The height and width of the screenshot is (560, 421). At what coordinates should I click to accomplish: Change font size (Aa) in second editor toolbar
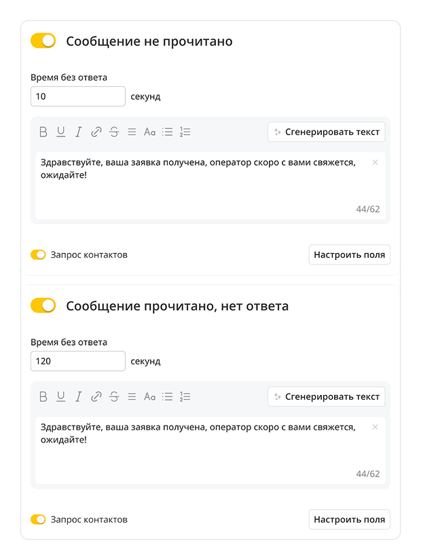[149, 397]
